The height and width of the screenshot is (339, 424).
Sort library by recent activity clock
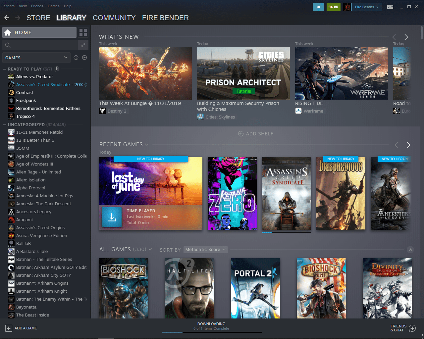tap(76, 58)
